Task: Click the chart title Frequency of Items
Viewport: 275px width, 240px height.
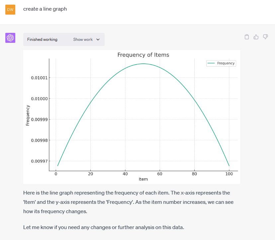Action: [x=143, y=55]
